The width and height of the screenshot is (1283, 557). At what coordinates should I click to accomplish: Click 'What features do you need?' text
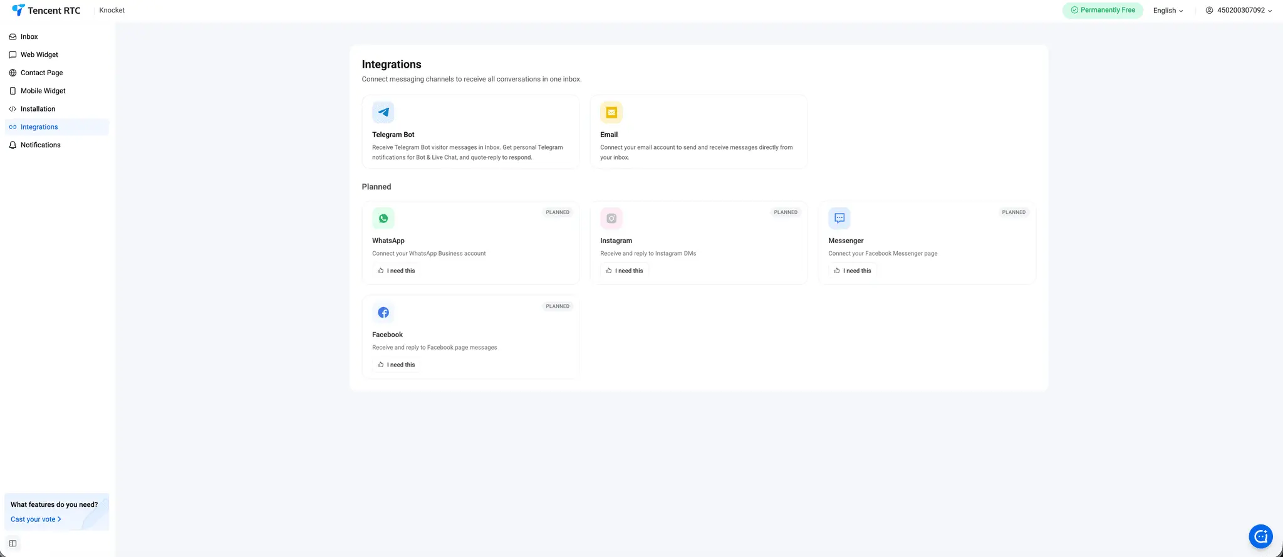(54, 504)
